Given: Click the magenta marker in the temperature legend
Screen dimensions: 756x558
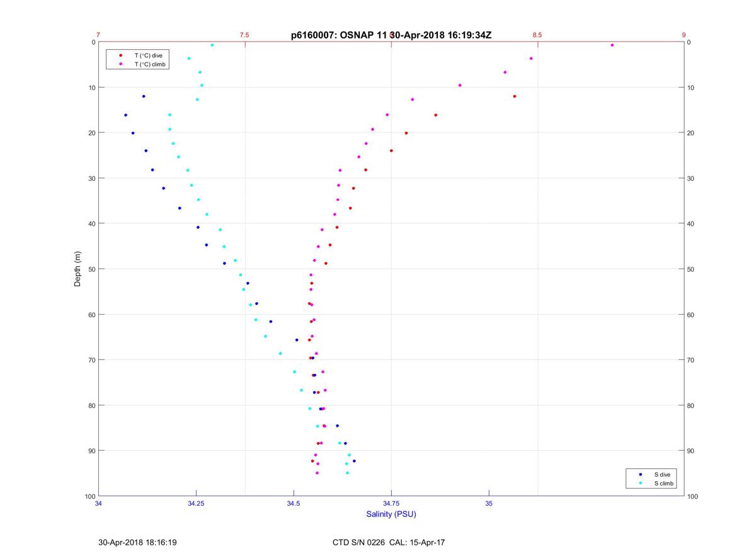Looking at the screenshot, I should pos(120,64).
